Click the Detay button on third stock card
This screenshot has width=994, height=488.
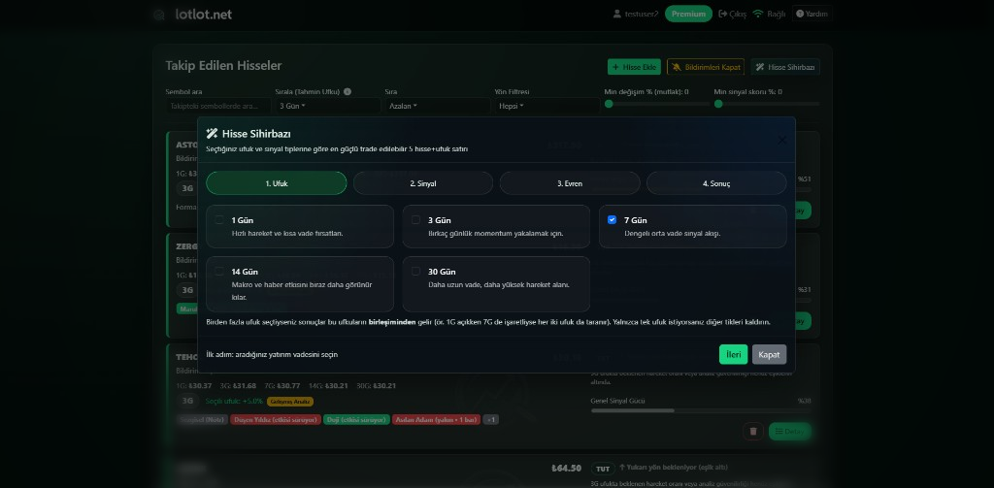tap(790, 432)
